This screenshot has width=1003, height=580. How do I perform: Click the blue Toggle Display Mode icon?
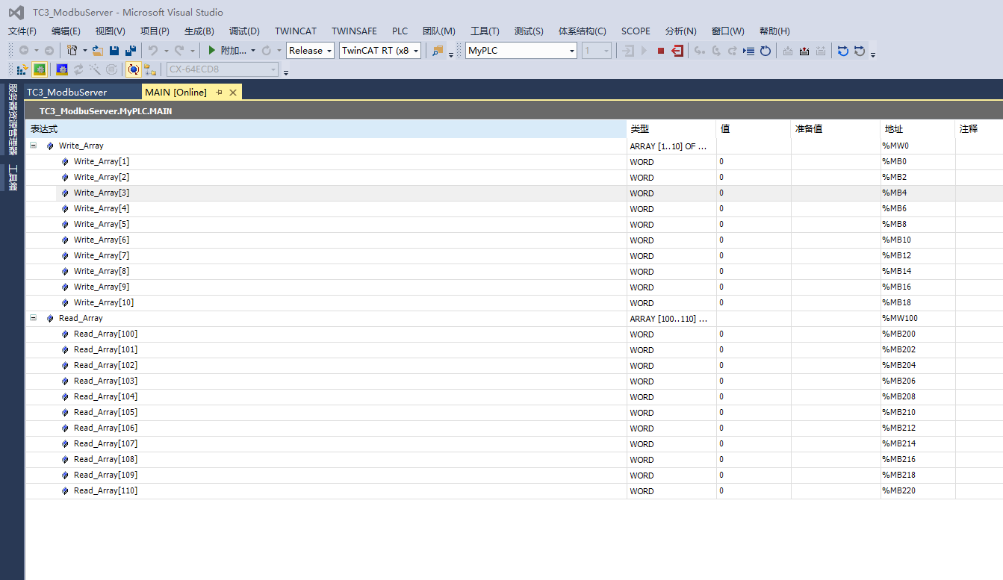[843, 50]
